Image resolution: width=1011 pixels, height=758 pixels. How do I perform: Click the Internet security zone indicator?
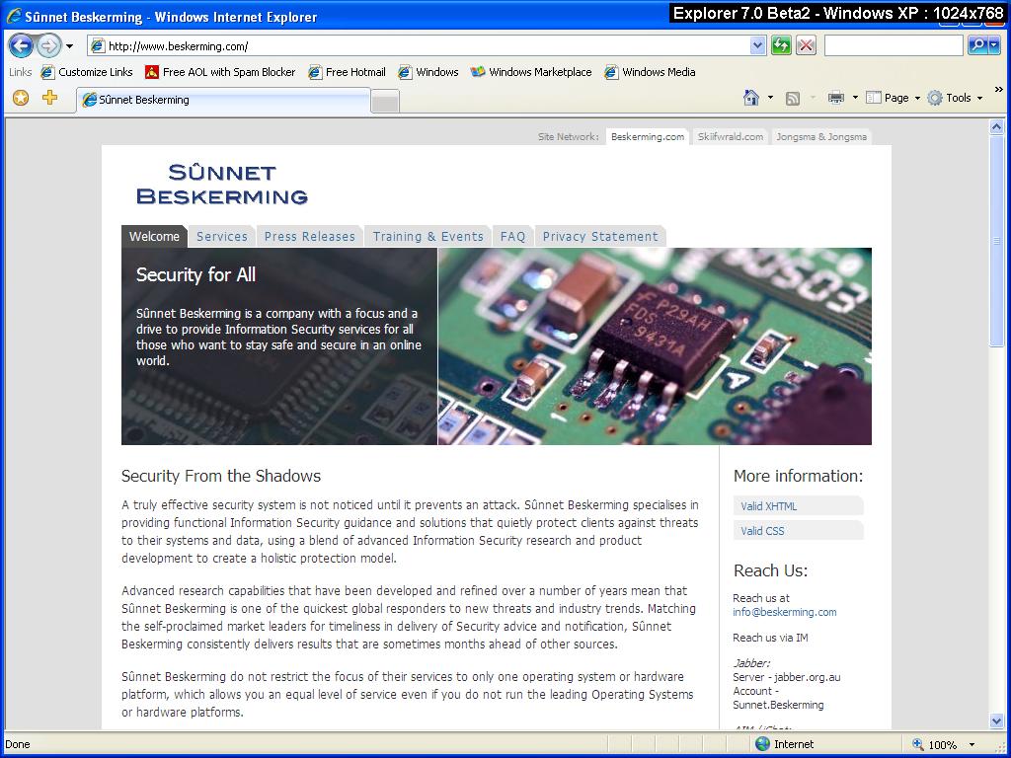pos(785,744)
